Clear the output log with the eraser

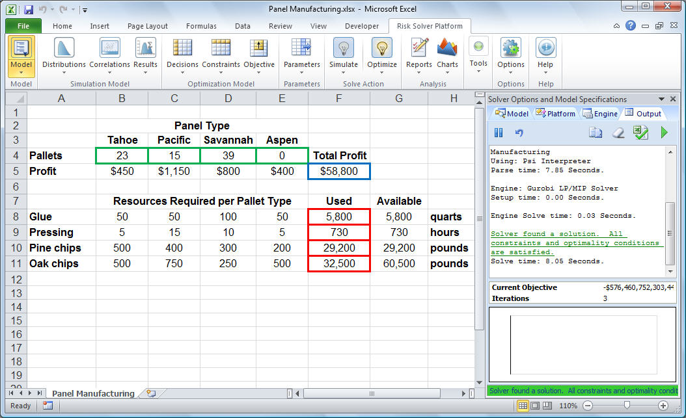click(x=619, y=133)
